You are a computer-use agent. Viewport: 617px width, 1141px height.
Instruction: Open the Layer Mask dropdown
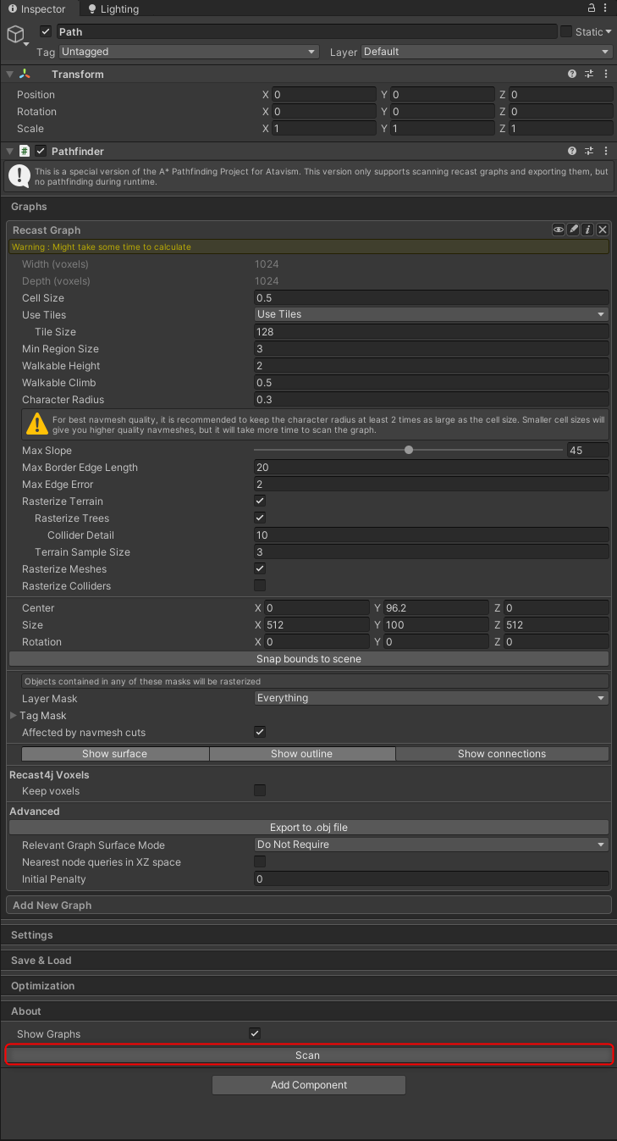[x=432, y=698]
